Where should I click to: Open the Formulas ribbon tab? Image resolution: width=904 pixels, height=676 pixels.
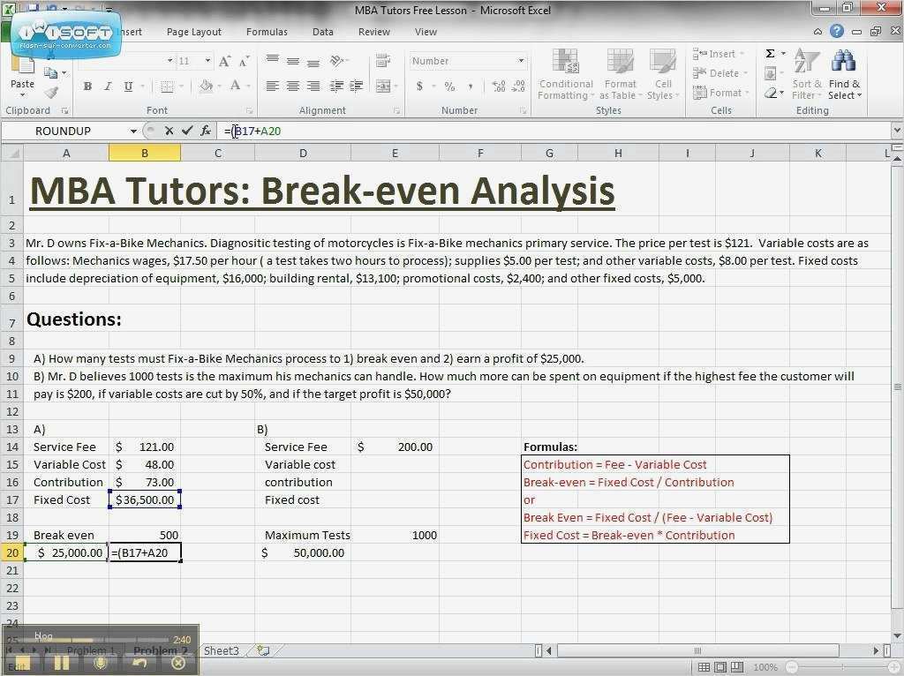click(267, 32)
